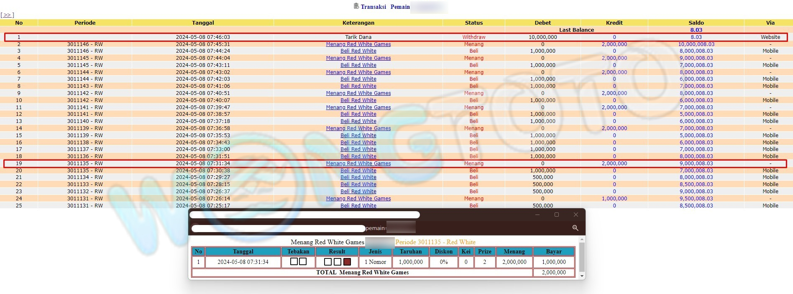Screen dimensions: 793x294
Task: Click the clipboard icon beside Transaksi title
Action: click(356, 6)
